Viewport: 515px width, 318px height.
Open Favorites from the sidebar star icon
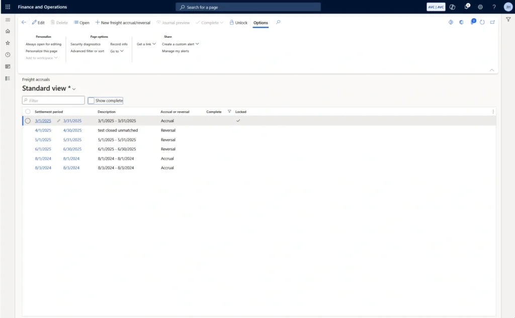(8, 43)
